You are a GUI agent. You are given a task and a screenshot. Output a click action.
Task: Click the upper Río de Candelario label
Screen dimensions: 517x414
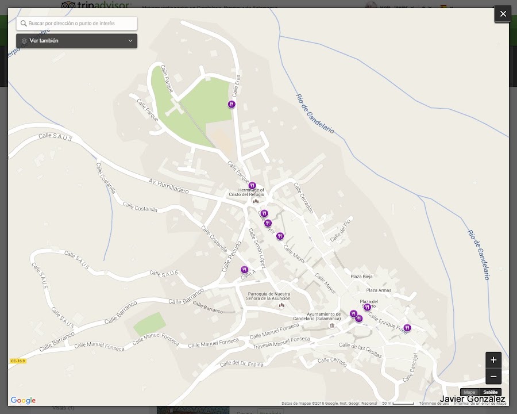pos(315,114)
